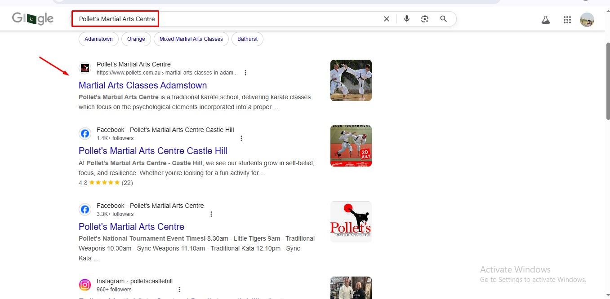Open Pollet's Martial Arts Centre Castle Hill link

tap(153, 151)
